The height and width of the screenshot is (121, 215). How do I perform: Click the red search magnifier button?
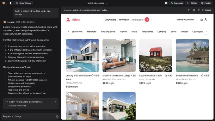[x=147, y=20]
